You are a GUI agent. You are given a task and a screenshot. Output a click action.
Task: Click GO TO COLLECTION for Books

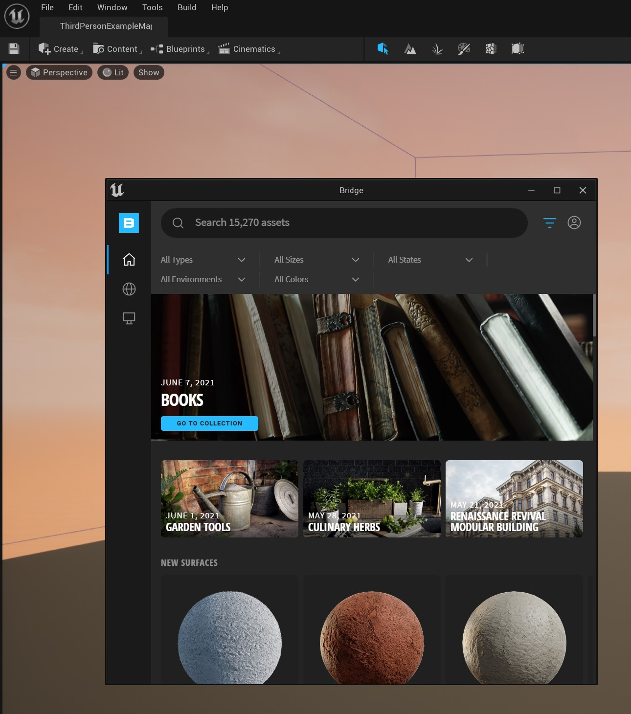209,423
